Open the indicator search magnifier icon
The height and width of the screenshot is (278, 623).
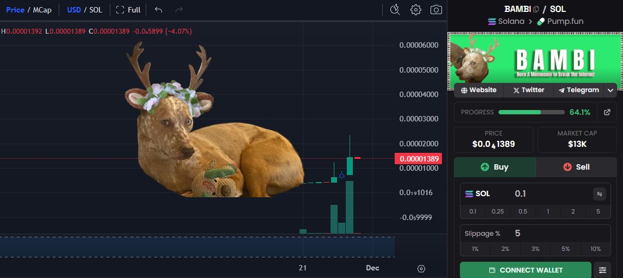point(395,10)
